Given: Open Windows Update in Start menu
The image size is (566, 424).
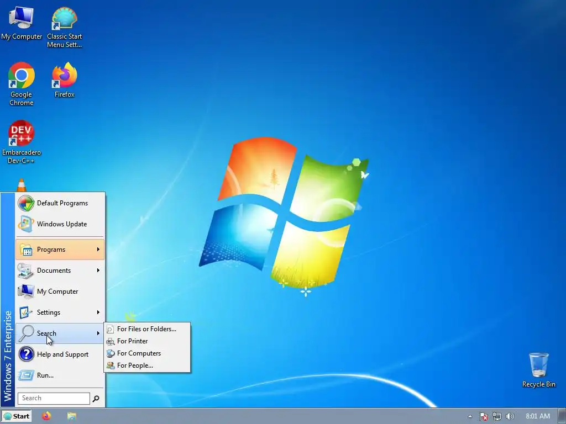Looking at the screenshot, I should (x=60, y=224).
